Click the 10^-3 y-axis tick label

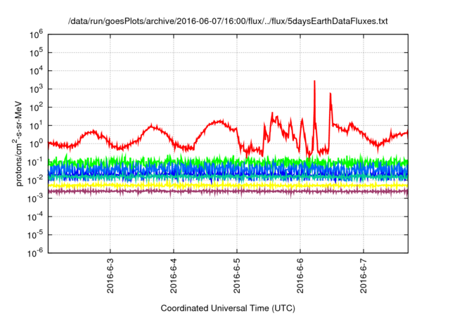tap(36, 198)
